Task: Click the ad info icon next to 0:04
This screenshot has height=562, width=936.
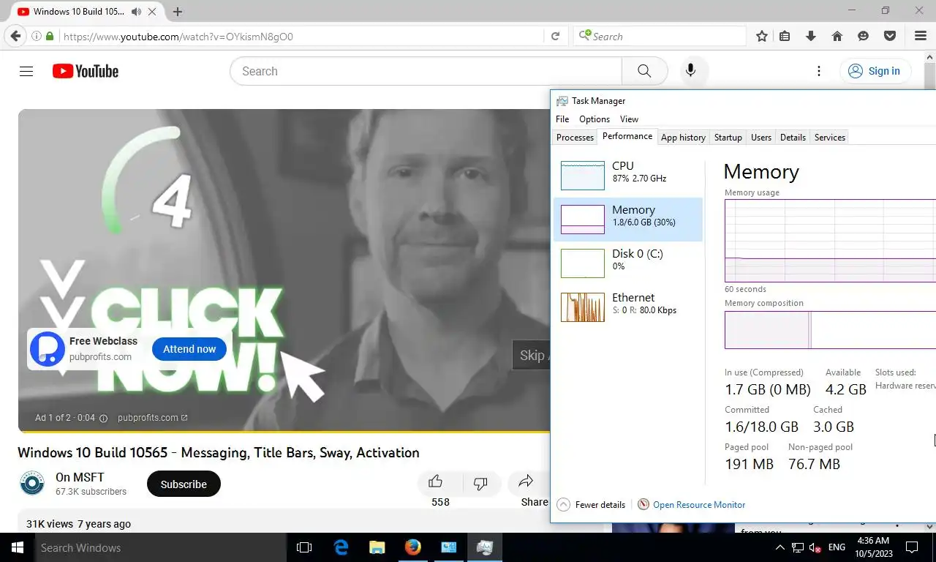Action: point(103,418)
